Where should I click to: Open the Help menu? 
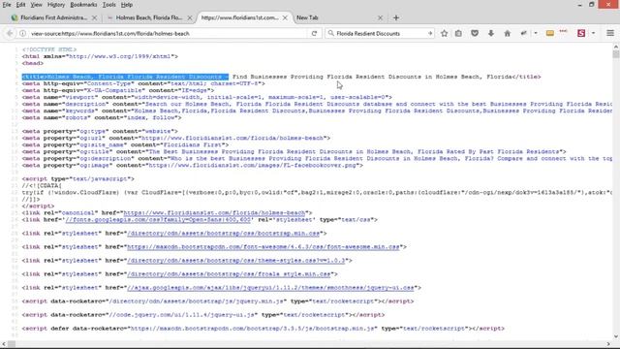point(127,5)
